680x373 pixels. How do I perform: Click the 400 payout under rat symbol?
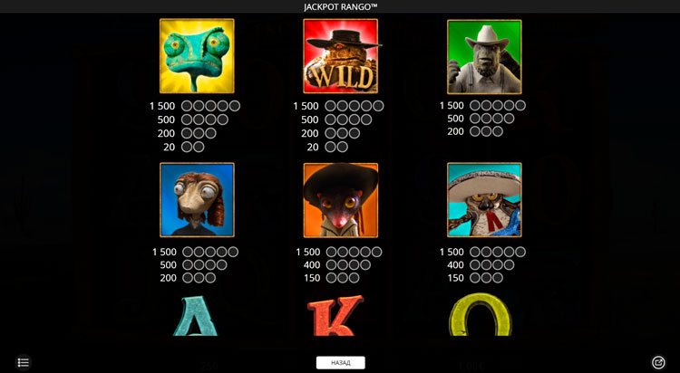312,264
